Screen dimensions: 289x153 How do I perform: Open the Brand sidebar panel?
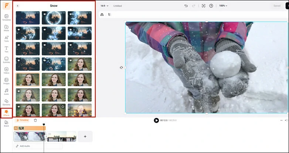pos(6,124)
